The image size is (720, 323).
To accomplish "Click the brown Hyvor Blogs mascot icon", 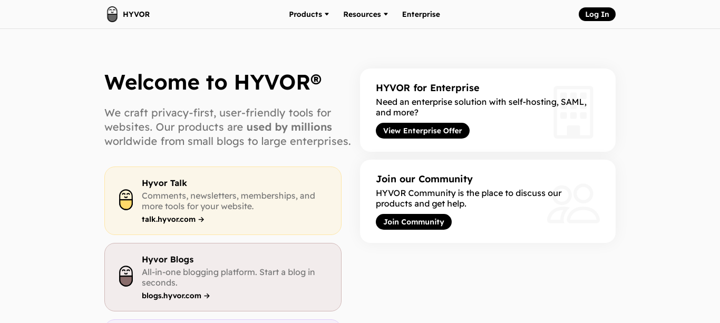I will [x=126, y=276].
